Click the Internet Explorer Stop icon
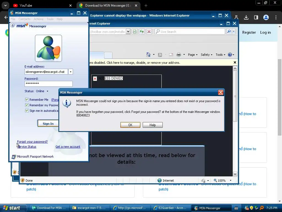This screenshot has height=212, width=282. pos(149,31)
